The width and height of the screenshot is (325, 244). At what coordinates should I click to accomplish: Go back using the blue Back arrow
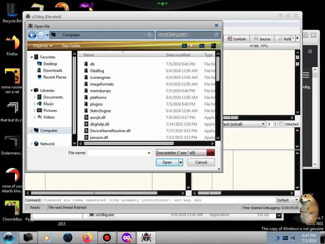(x=32, y=35)
